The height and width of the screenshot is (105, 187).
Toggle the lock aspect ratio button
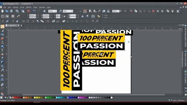64,16
